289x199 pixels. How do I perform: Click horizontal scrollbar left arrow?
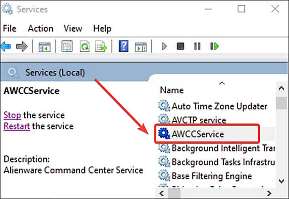click(162, 193)
